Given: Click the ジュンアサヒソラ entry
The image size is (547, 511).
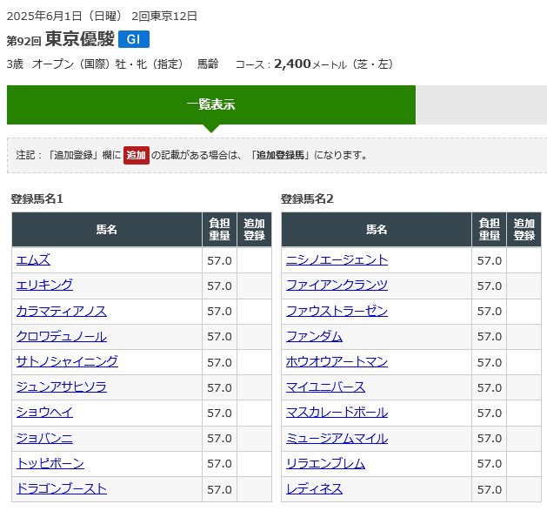Looking at the screenshot, I should pos(61,387).
